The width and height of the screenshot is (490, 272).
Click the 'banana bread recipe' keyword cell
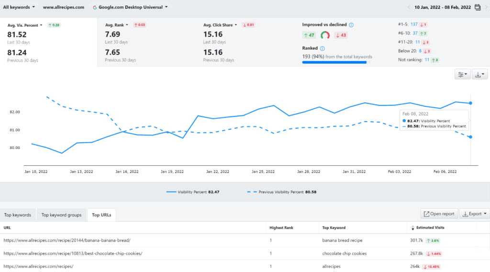point(342,240)
